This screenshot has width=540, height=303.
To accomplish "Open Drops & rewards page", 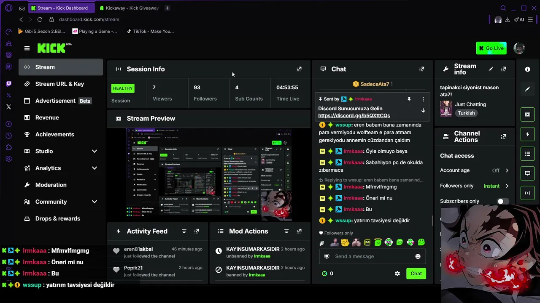I will click(x=61, y=218).
